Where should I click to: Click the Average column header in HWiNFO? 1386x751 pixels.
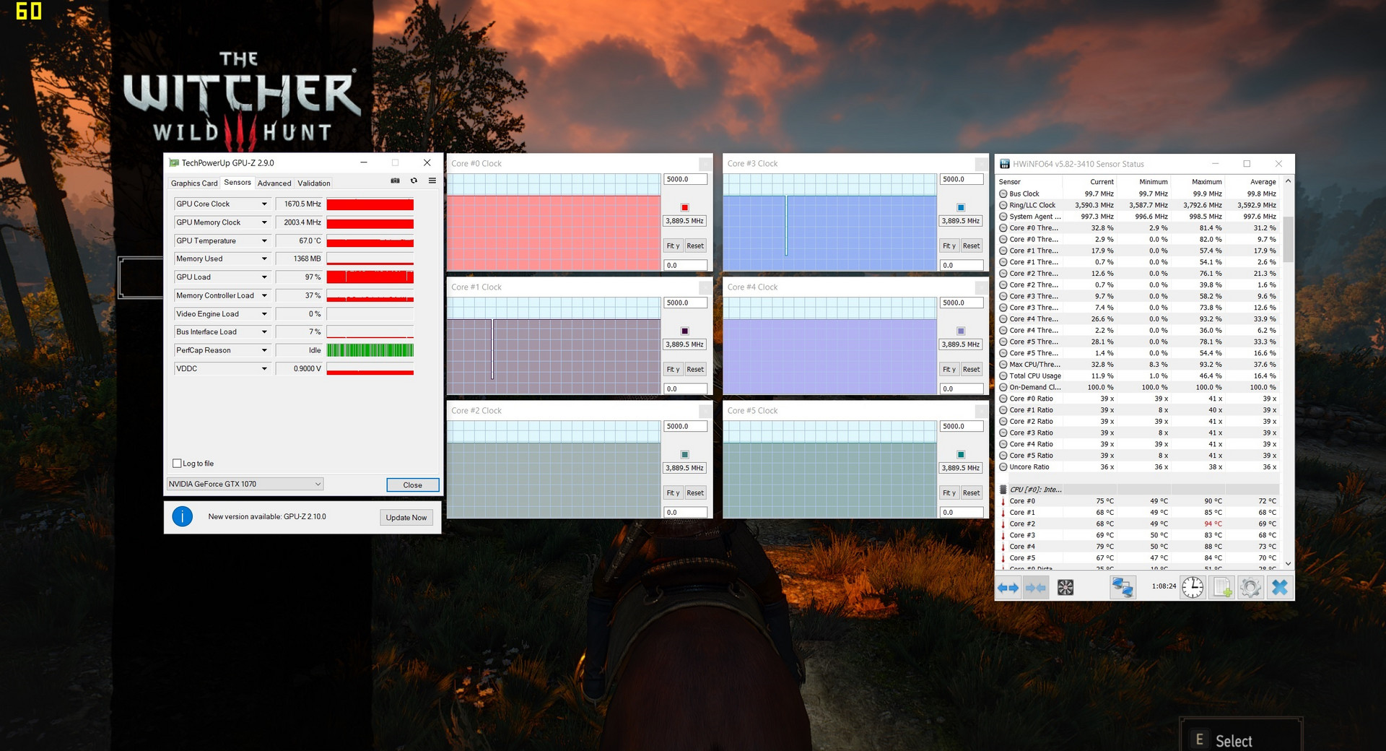(x=1263, y=182)
